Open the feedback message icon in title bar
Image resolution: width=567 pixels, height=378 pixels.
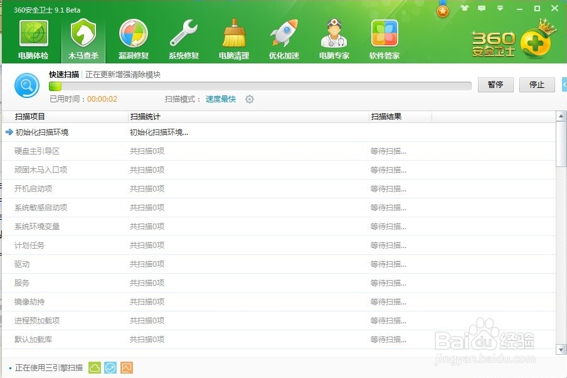pyautogui.click(x=482, y=8)
